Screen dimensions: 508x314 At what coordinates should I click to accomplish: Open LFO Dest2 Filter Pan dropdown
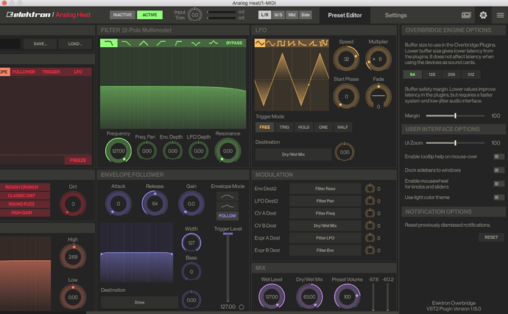(325, 200)
